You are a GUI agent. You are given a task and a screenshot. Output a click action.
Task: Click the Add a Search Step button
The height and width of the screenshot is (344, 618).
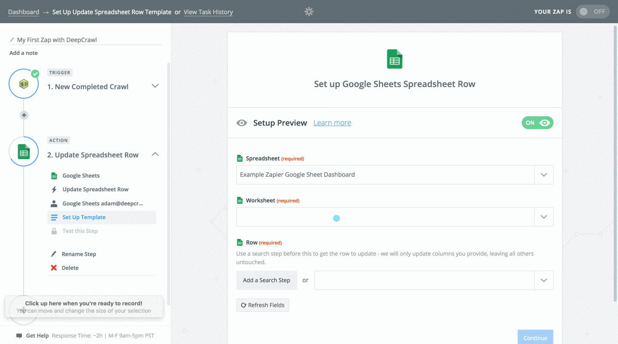(x=266, y=281)
